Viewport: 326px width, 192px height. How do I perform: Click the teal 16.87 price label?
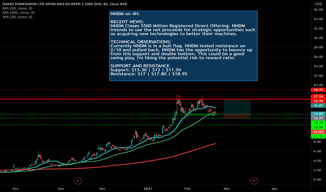point(318,105)
